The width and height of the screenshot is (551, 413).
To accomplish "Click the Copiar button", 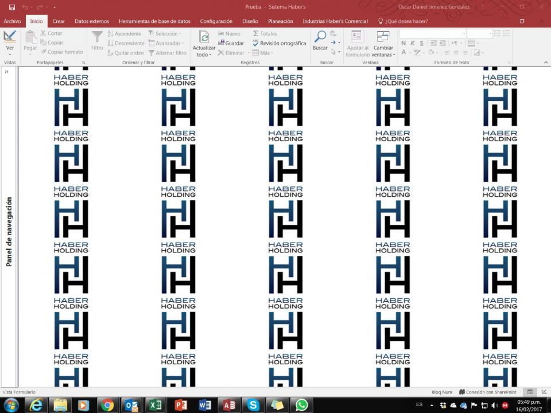I will pos(52,42).
